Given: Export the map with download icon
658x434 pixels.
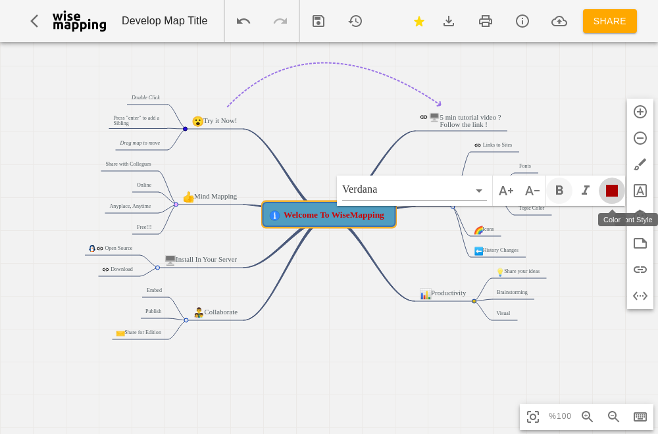Looking at the screenshot, I should click(x=449, y=21).
